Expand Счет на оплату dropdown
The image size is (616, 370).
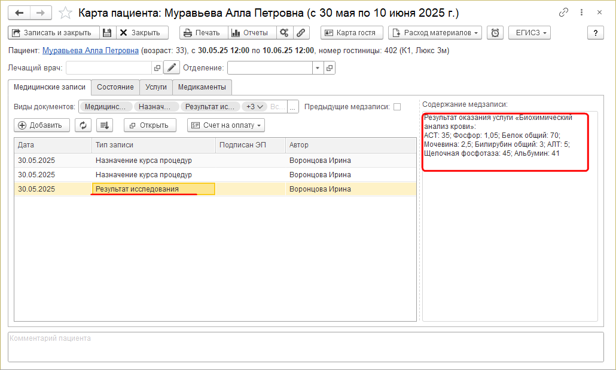click(x=226, y=125)
